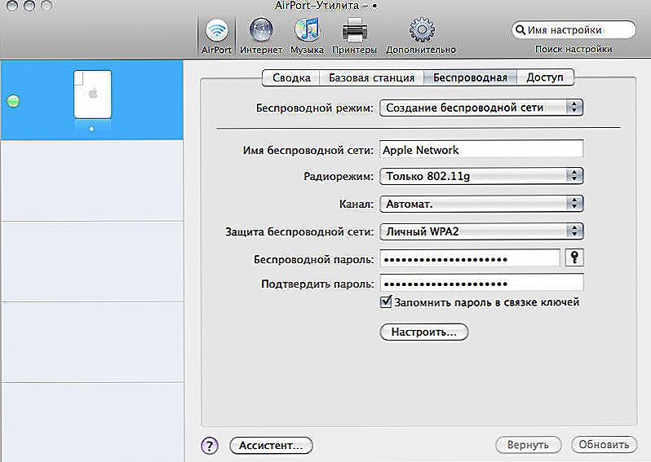Open the Защита беспроводной сети dropdown

(481, 231)
